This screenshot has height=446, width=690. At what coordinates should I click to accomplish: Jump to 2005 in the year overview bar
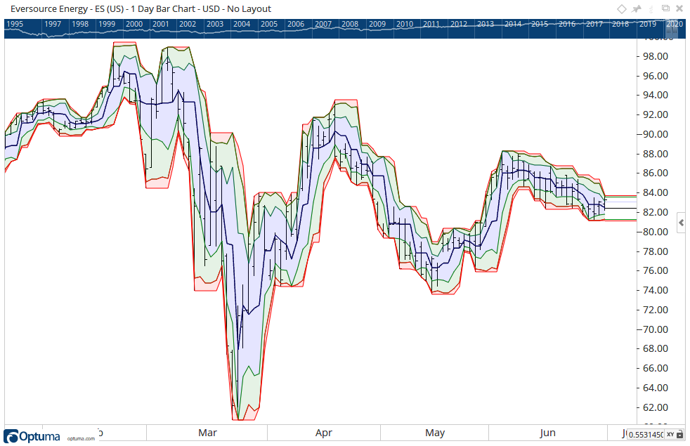coord(269,24)
